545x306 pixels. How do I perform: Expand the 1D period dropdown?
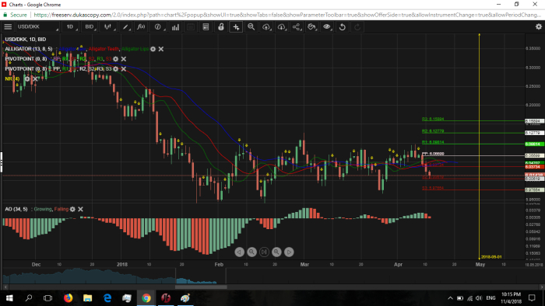point(70,26)
